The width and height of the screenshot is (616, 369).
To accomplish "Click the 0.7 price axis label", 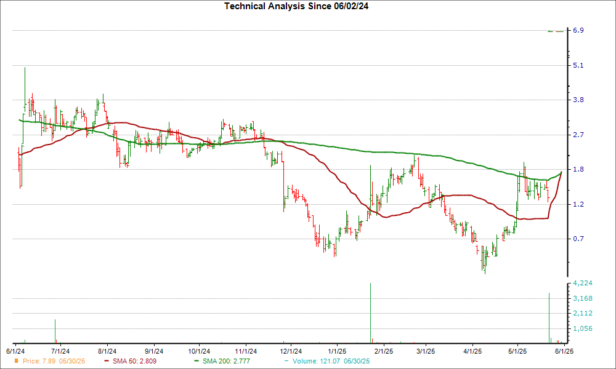I will click(x=578, y=239).
